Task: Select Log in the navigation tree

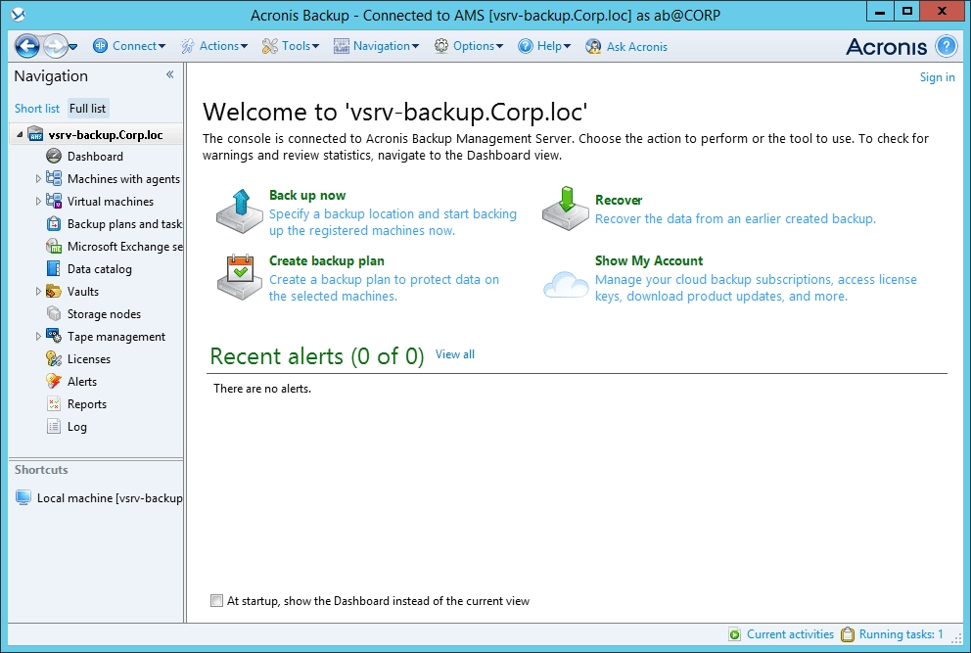Action: pyautogui.click(x=76, y=427)
